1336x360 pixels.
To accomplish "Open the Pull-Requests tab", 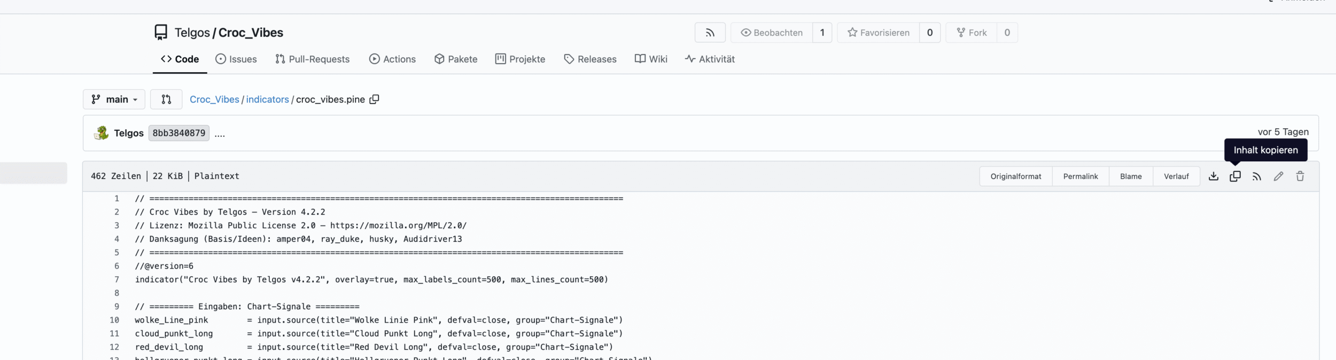I will (312, 59).
